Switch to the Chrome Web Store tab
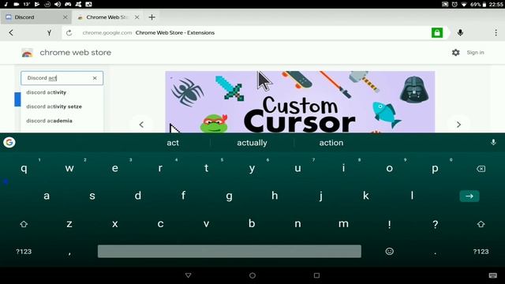 [107, 17]
